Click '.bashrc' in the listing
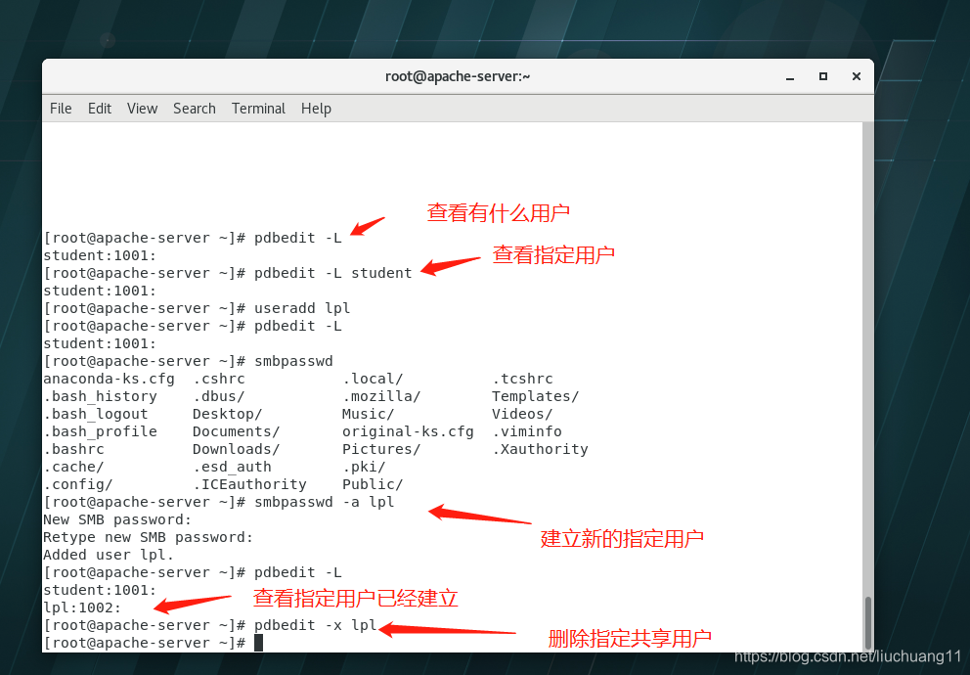The image size is (970, 675). (74, 449)
